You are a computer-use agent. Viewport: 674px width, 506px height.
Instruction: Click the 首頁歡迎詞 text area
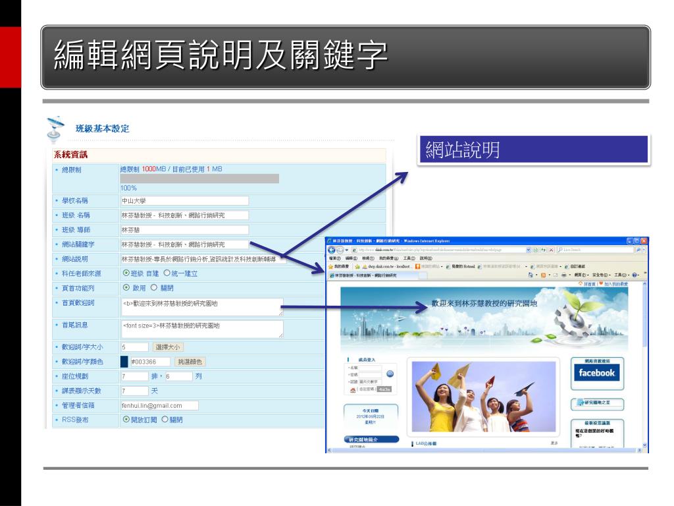click(x=202, y=306)
